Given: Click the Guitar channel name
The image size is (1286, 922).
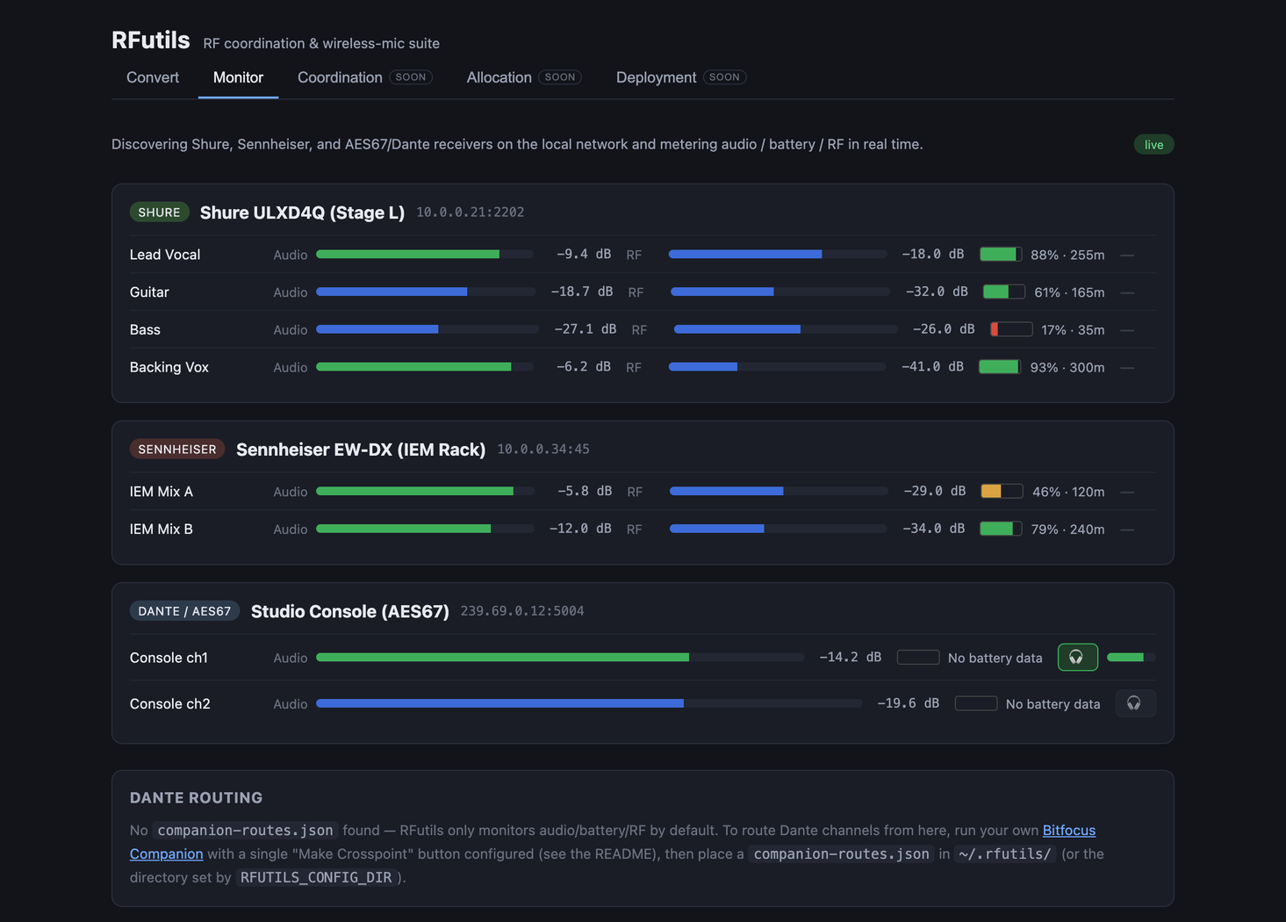Looking at the screenshot, I should click(149, 292).
